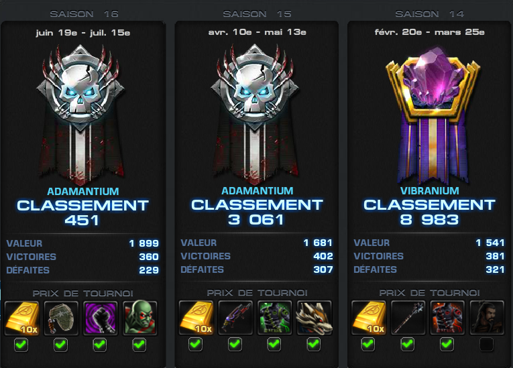Click the Classement 3 061 rank text
The image size is (513, 368).
257,212
